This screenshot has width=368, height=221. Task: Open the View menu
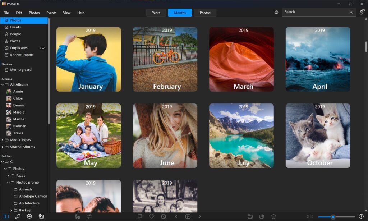coord(66,13)
